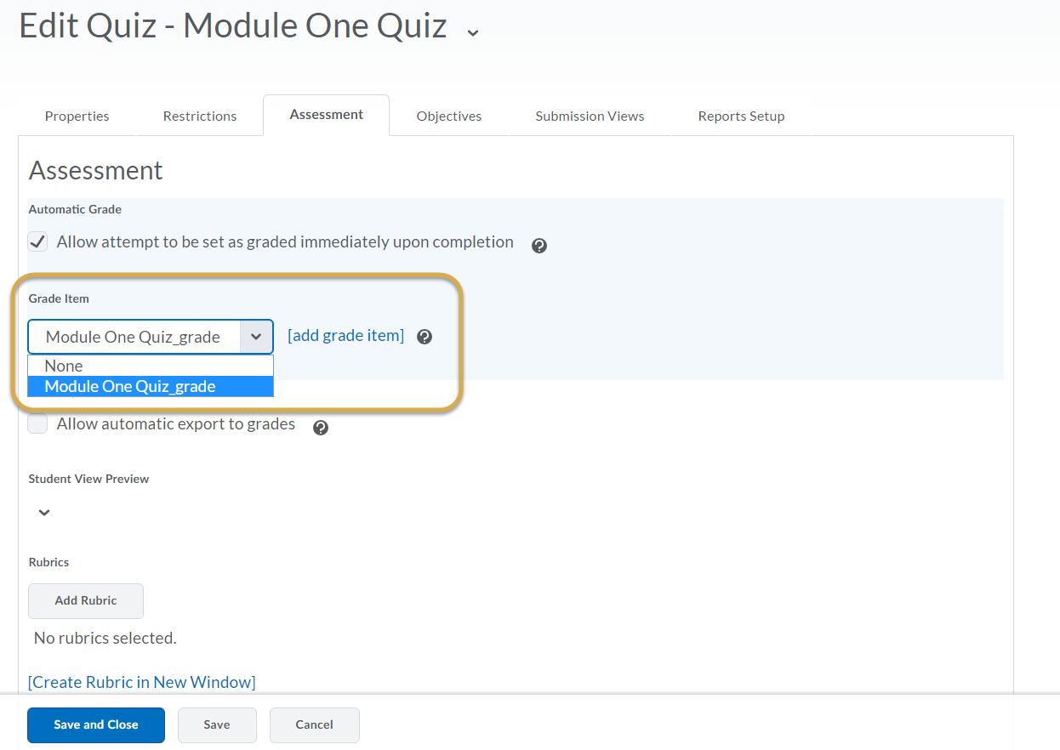This screenshot has width=1060, height=750.
Task: Open help icon beside automatic grade checkbox
Action: pyautogui.click(x=539, y=246)
